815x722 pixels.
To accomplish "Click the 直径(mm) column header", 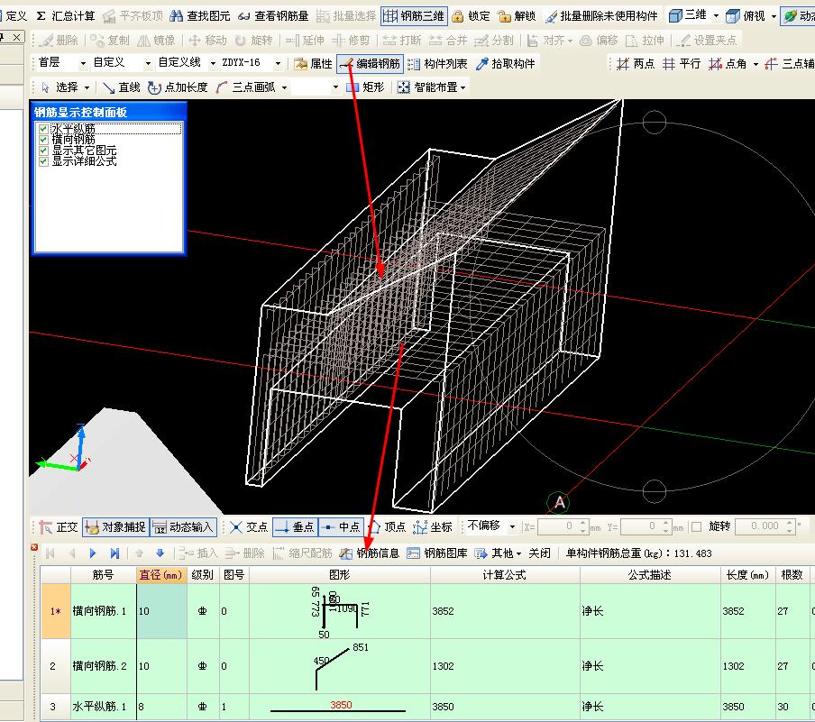I will point(161,575).
